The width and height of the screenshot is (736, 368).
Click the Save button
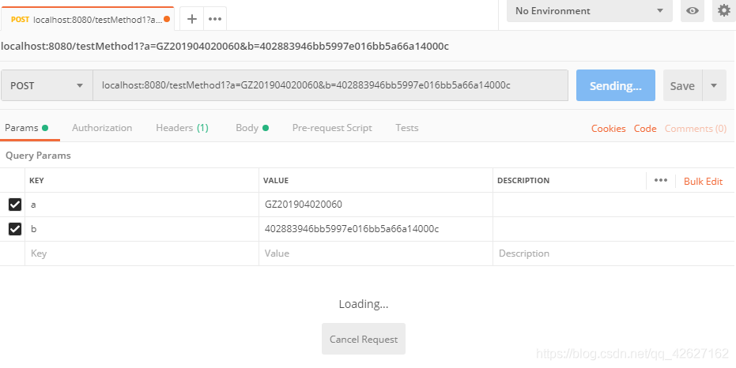pyautogui.click(x=682, y=86)
